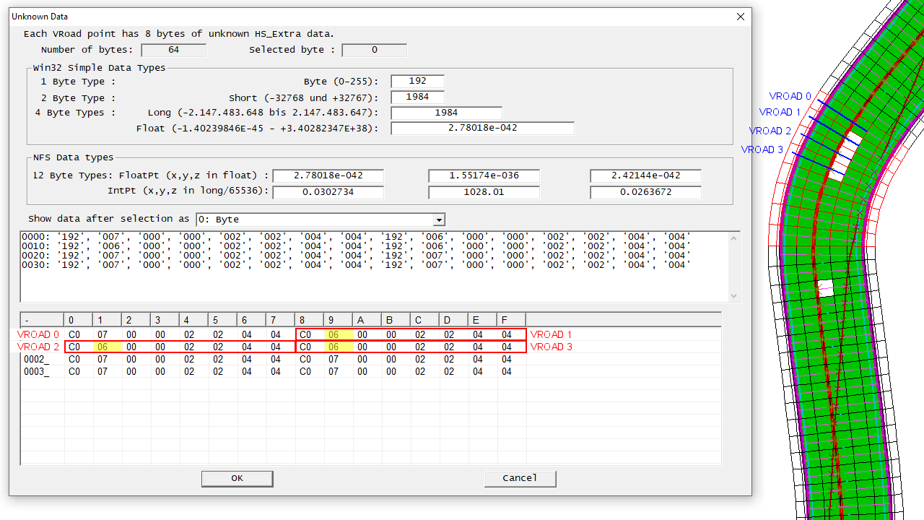The width and height of the screenshot is (924, 520).
Task: Click row header 0003_ in hex grid
Action: pos(42,371)
